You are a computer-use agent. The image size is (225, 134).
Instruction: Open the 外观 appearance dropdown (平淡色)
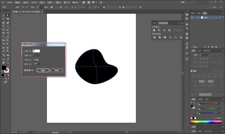click(38, 60)
